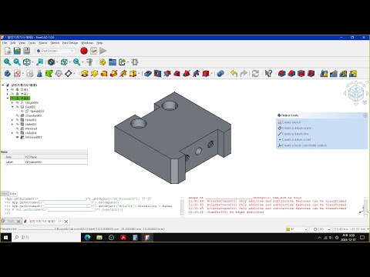
Task: Click the Boolean operation blue icon
Action: 220,74
